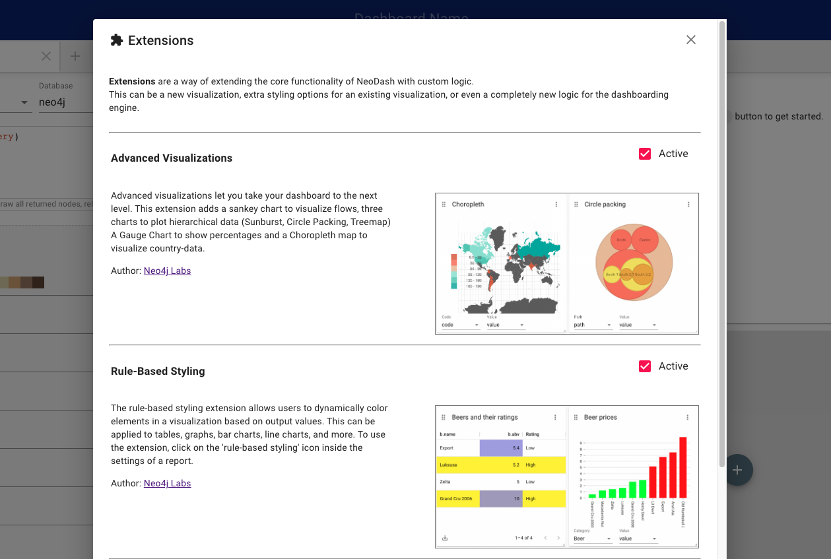The width and height of the screenshot is (831, 559).
Task: Disable the Advanced Visualizations Active checkbox
Action: pyautogui.click(x=645, y=154)
